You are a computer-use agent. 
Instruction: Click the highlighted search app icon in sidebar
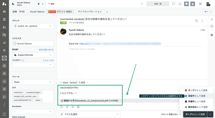pos(4,58)
